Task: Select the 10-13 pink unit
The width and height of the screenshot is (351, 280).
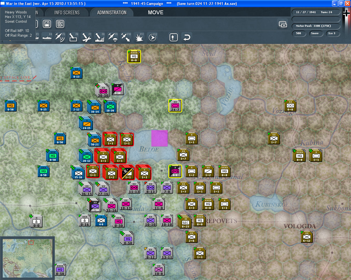Action: (126, 204)
